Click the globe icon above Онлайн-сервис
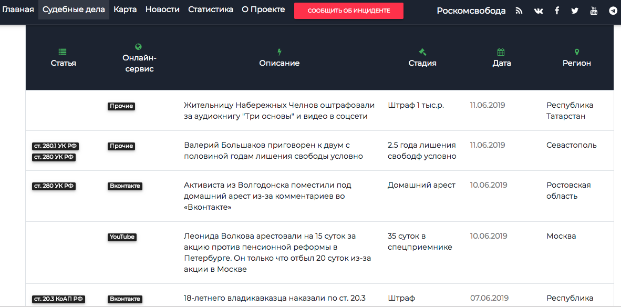 (x=138, y=47)
